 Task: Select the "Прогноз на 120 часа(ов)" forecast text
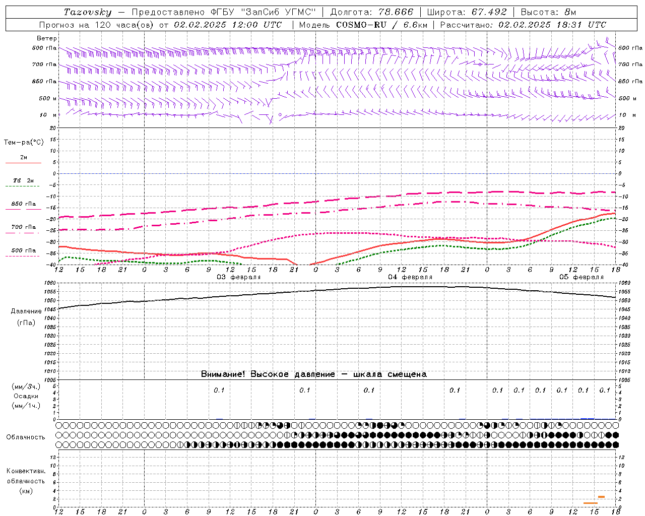[x=97, y=25]
